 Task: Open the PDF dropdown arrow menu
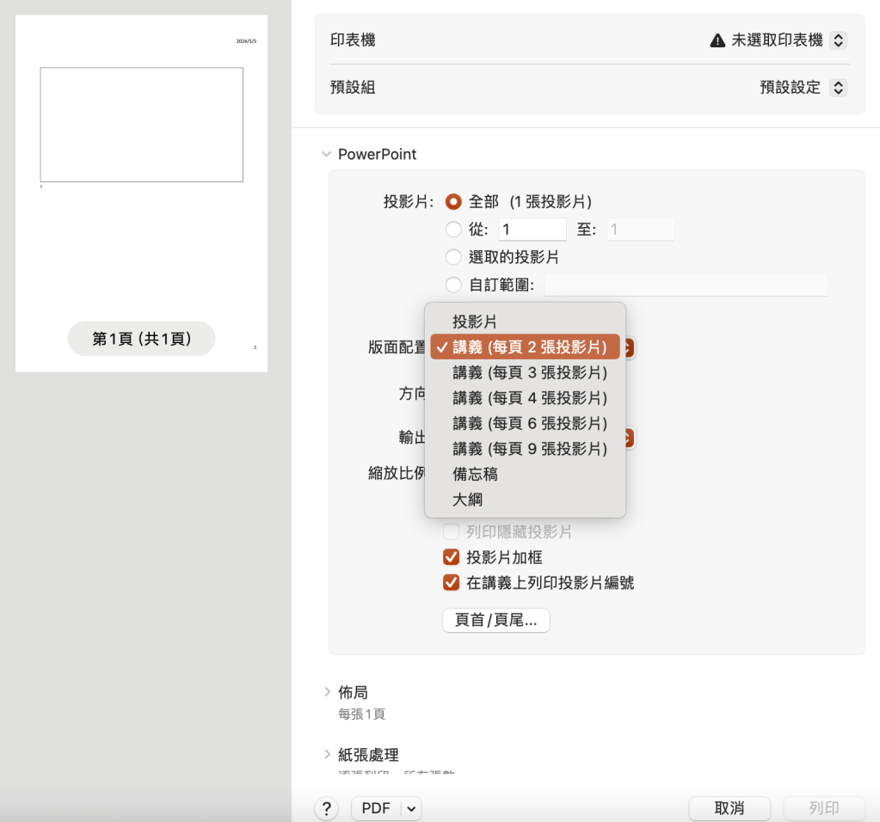[x=410, y=808]
